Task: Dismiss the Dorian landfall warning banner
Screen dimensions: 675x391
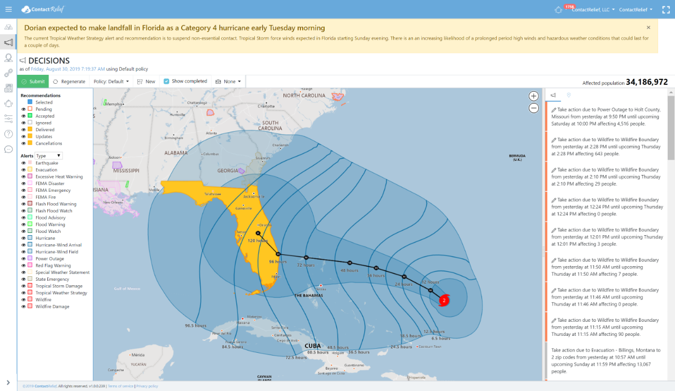Action: click(648, 28)
